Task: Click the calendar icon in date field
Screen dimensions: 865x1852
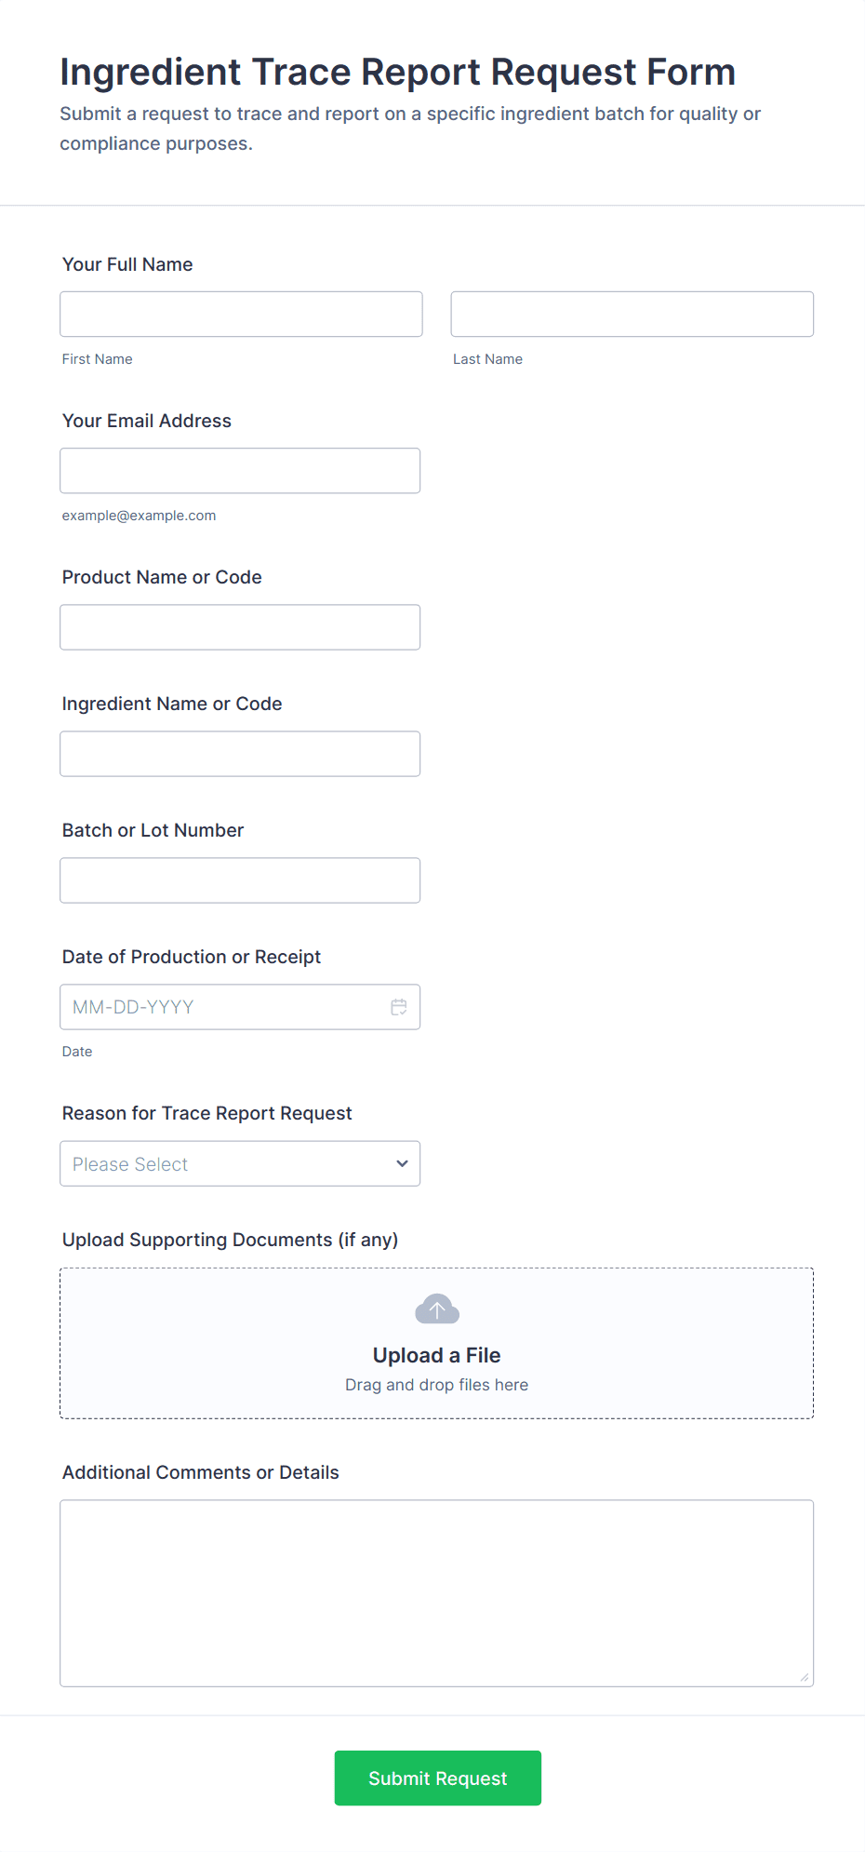Action: pos(399,1007)
